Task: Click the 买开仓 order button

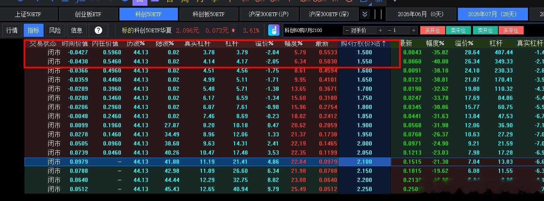Action: [432, 30]
